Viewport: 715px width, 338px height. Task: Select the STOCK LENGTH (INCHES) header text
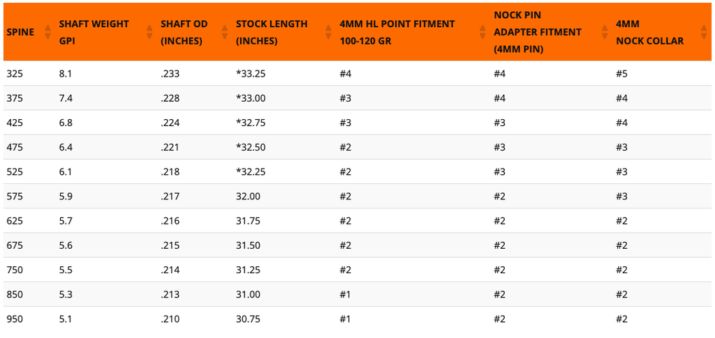click(x=272, y=32)
